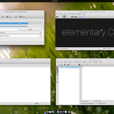Click the 20% progress bar
This screenshot has width=114, height=114.
tap(21, 23)
